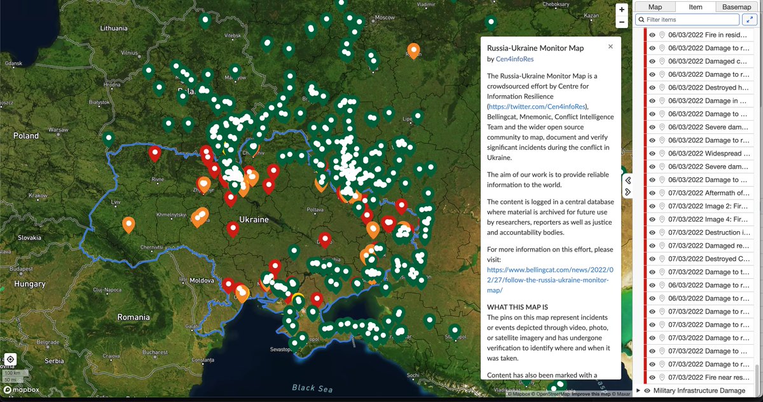Click the OpenStreetMap attribution link
Image resolution: width=763 pixels, height=402 pixels.
(552, 395)
